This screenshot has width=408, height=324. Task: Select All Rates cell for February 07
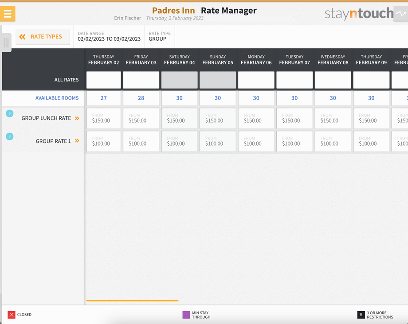[x=294, y=80]
